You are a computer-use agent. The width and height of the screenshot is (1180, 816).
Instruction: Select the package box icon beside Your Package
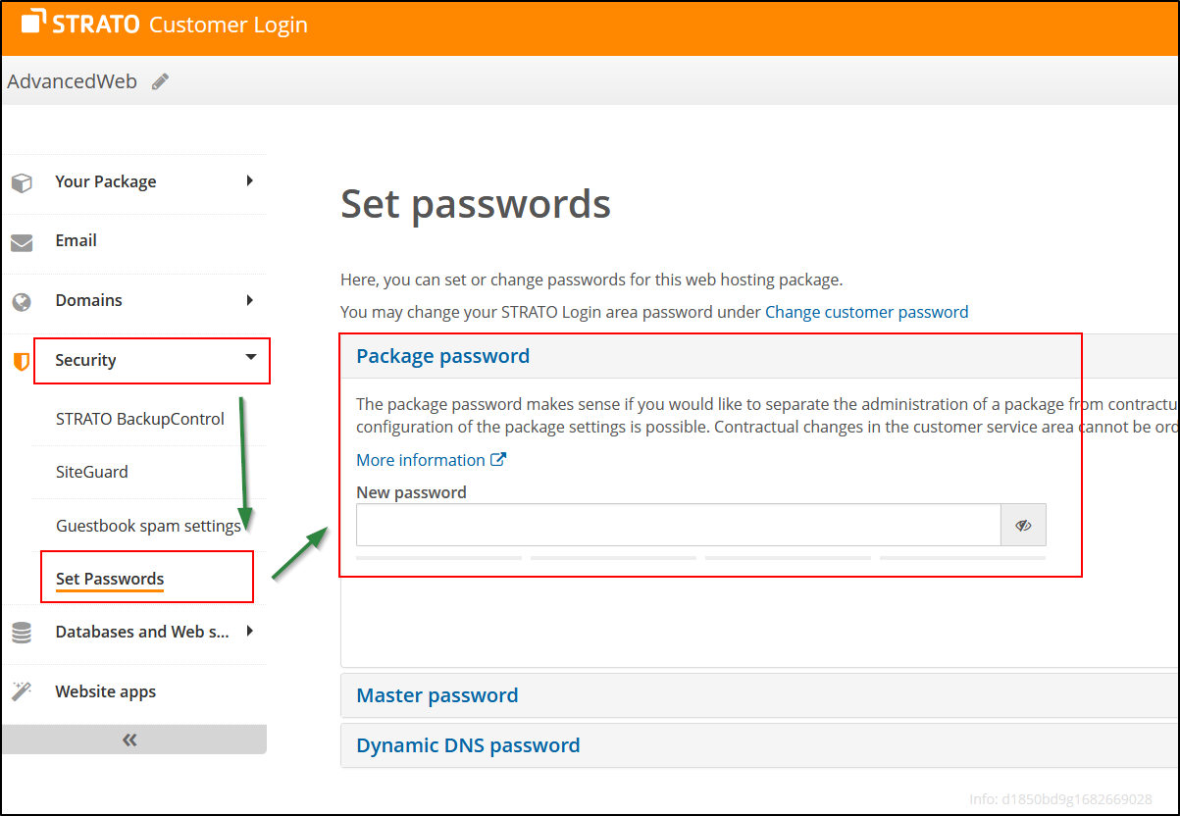click(x=22, y=181)
